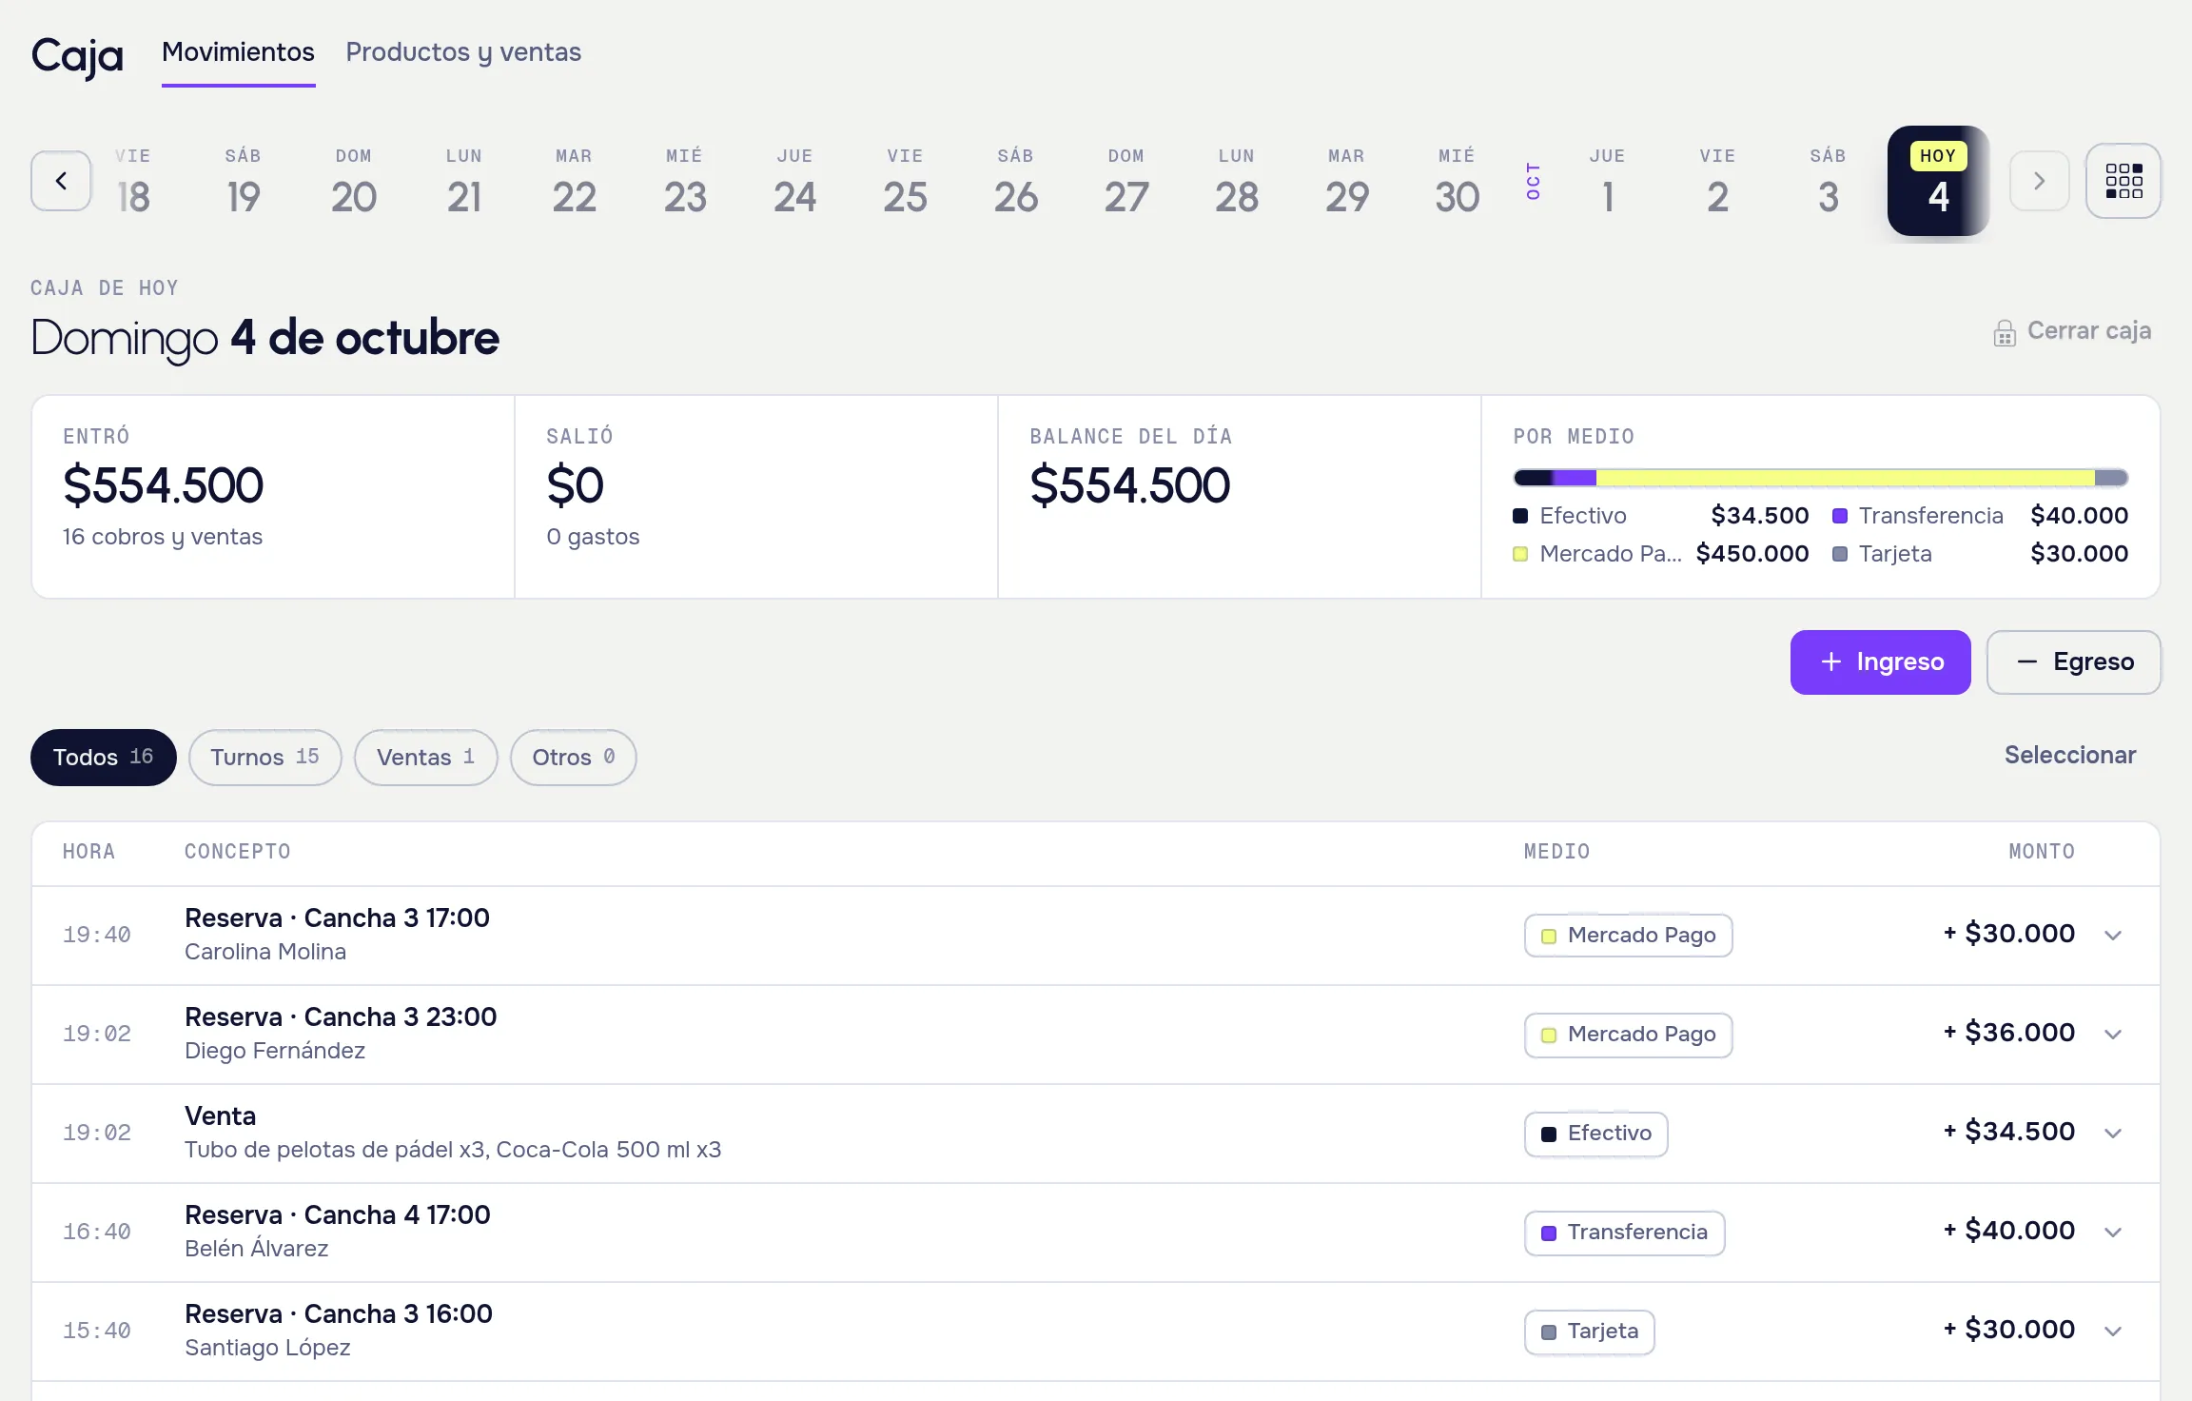
Task: Expand the Venta row chevron
Action: pos(2113,1134)
